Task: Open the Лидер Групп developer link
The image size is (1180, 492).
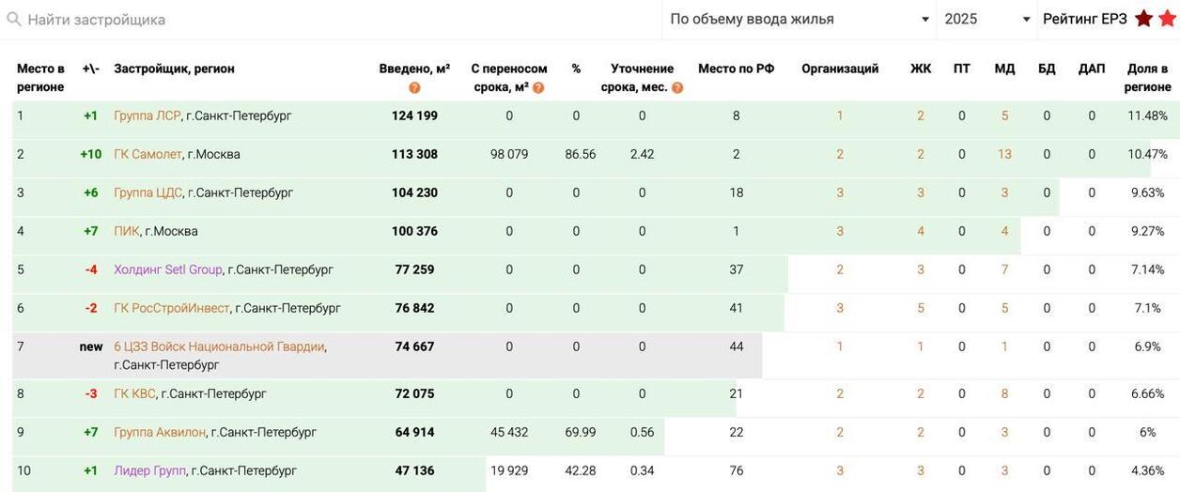Action: (x=149, y=471)
